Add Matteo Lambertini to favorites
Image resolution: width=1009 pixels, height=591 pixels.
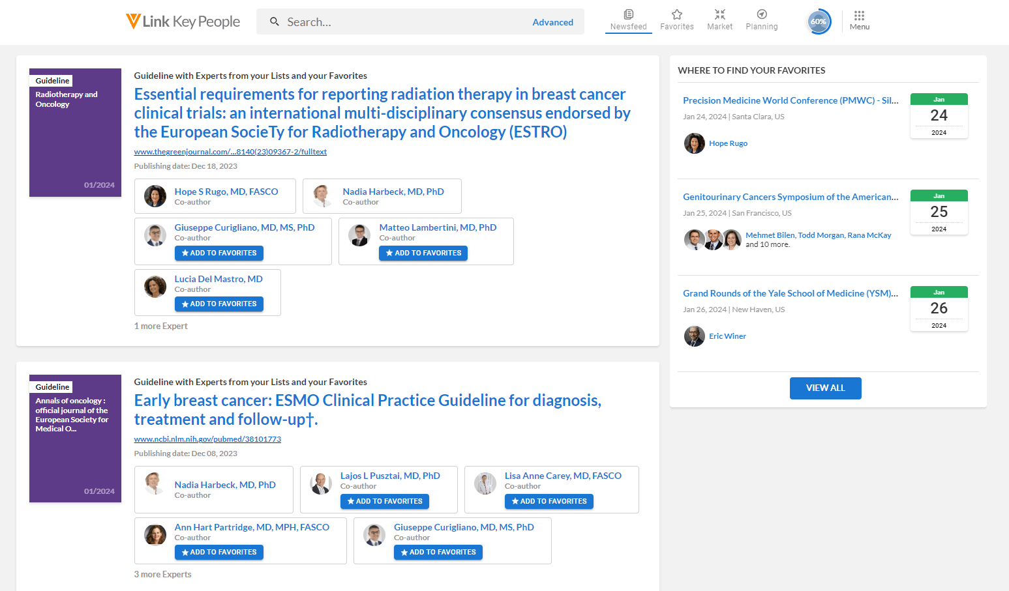[423, 253]
